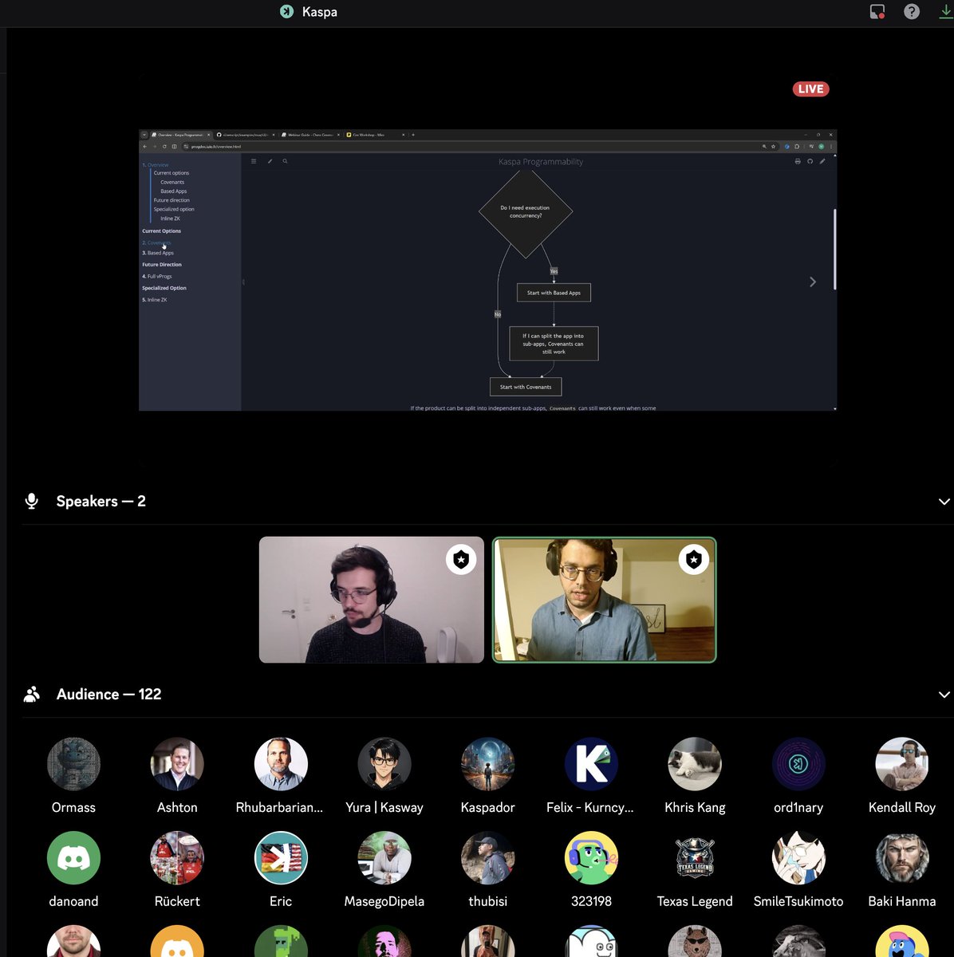Select '1. Overview' in streamed sidebar
Viewport: 954px width, 957px height.
coord(156,164)
